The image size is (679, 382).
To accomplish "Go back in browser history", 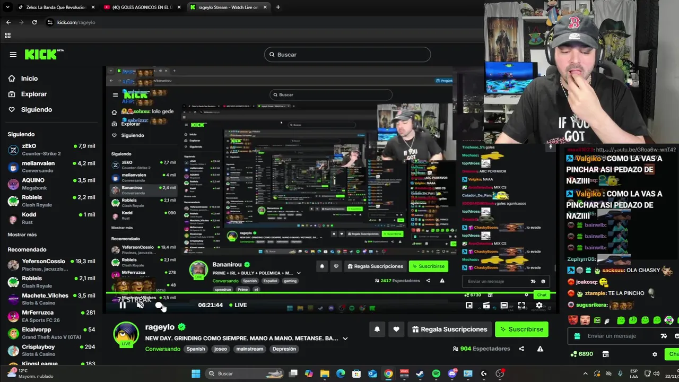I will click(8, 22).
